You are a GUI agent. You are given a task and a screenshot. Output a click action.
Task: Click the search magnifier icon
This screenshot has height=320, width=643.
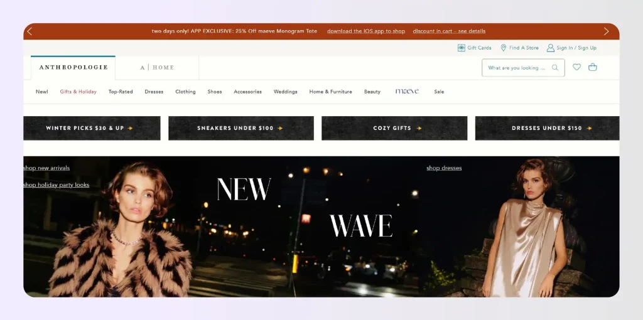pyautogui.click(x=555, y=68)
